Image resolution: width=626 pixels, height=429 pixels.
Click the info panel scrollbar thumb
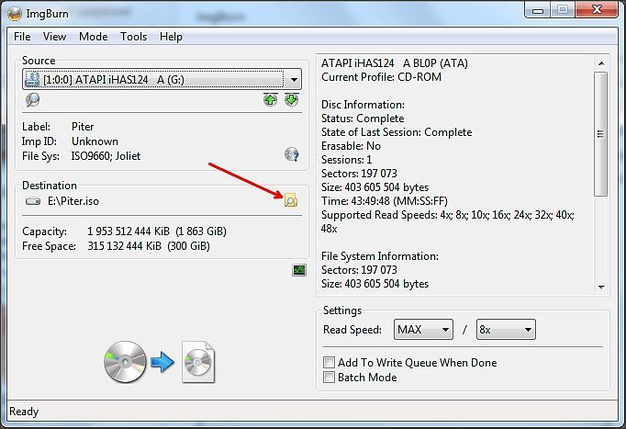coord(600,134)
